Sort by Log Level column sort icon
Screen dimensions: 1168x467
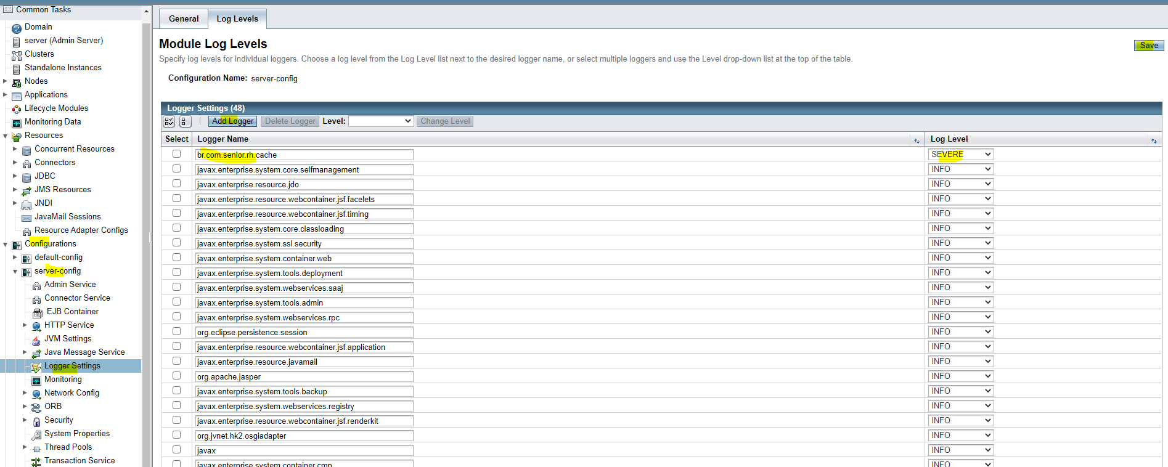pyautogui.click(x=1154, y=140)
